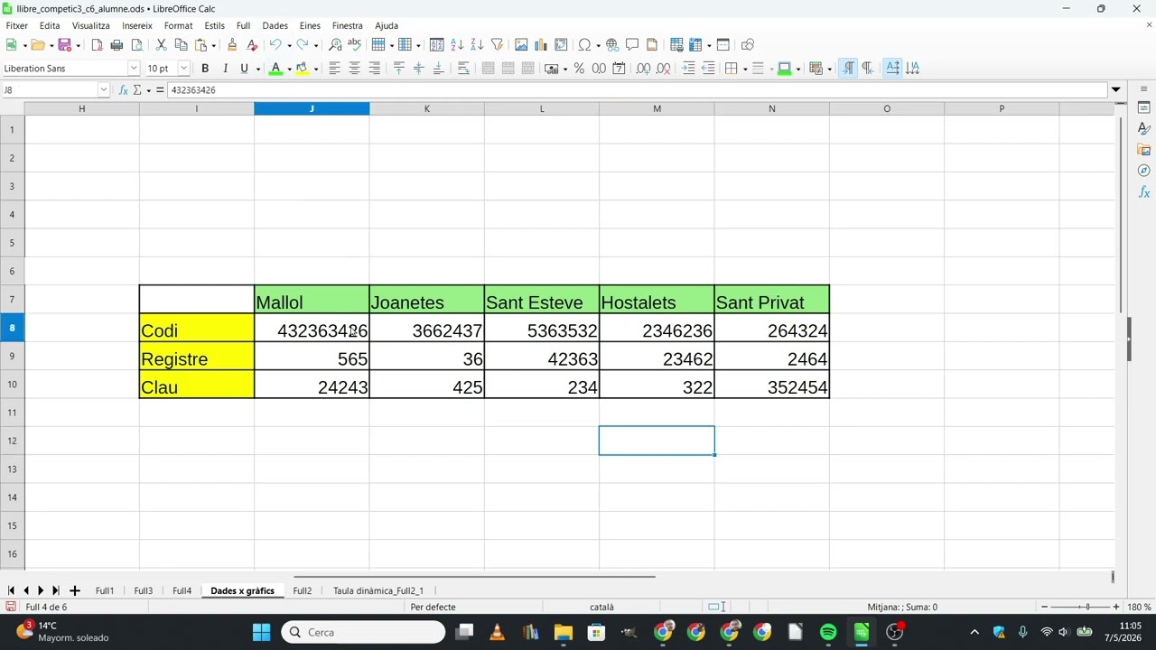Insert an image using picture icon
The height and width of the screenshot is (650, 1156).
(x=521, y=45)
